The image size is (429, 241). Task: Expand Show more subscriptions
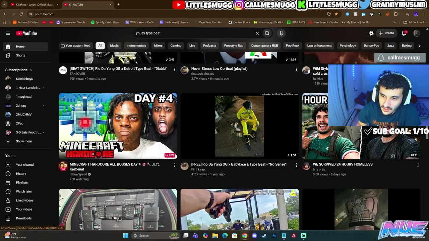pyautogui.click(x=24, y=141)
